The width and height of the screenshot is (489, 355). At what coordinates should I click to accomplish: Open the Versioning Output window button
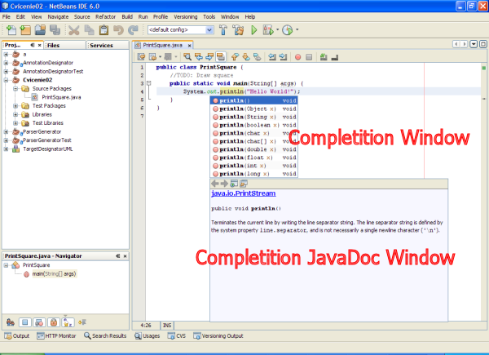pyautogui.click(x=218, y=336)
